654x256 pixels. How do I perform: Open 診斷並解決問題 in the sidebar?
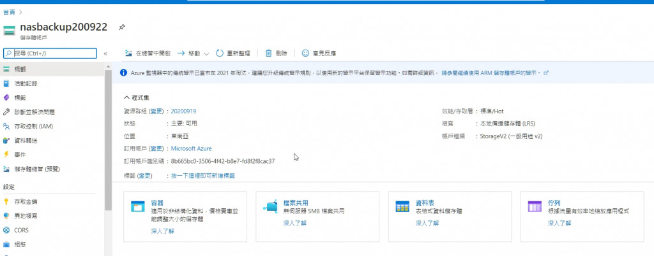click(52, 112)
